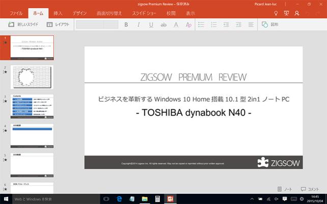Select slide 1 thumbnail
This screenshot has width=327, height=204.
[32, 48]
